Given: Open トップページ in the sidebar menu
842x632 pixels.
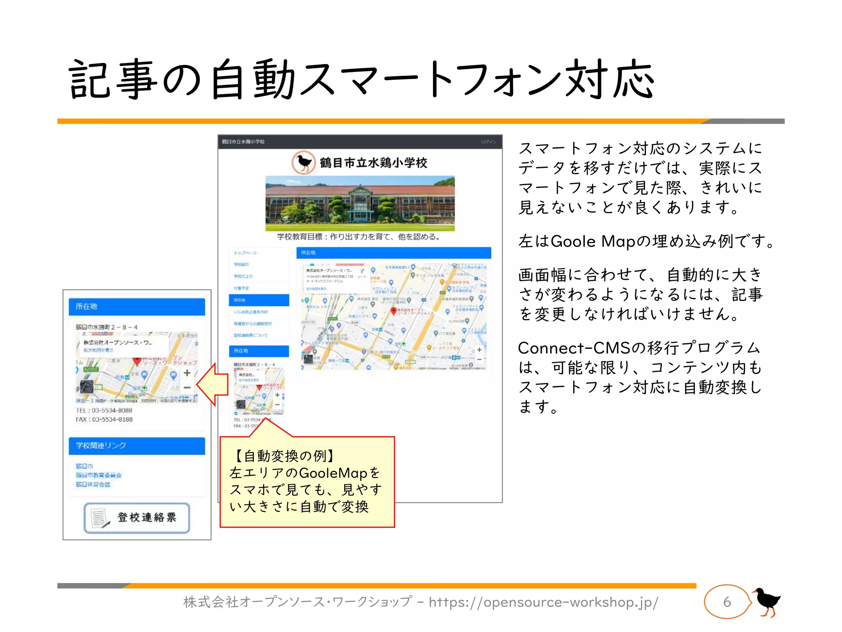Looking at the screenshot, I should point(245,253).
